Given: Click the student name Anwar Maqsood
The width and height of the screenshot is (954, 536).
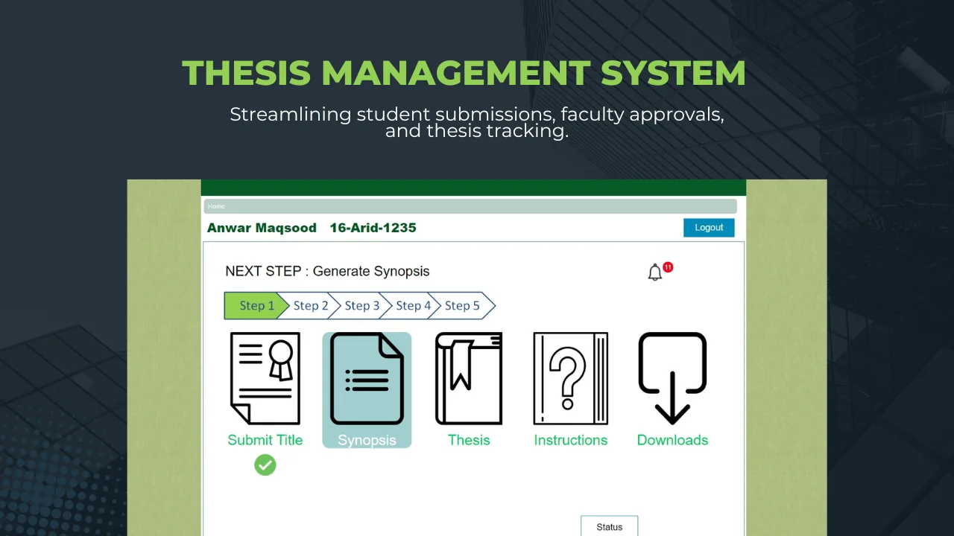Looking at the screenshot, I should [262, 228].
